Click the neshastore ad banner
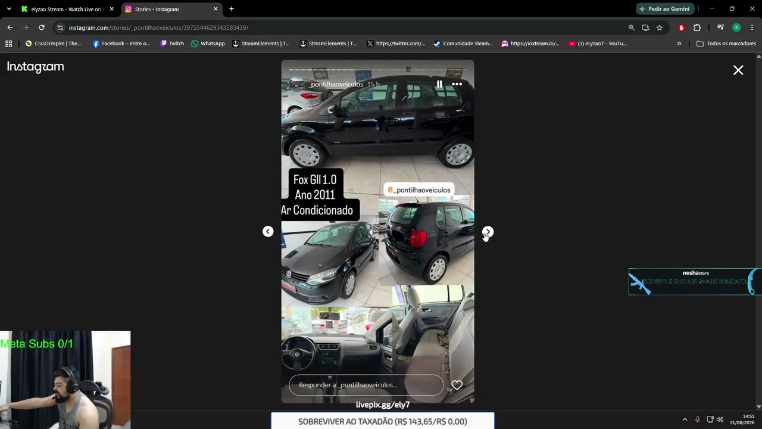Image resolution: width=762 pixels, height=429 pixels. coord(694,282)
